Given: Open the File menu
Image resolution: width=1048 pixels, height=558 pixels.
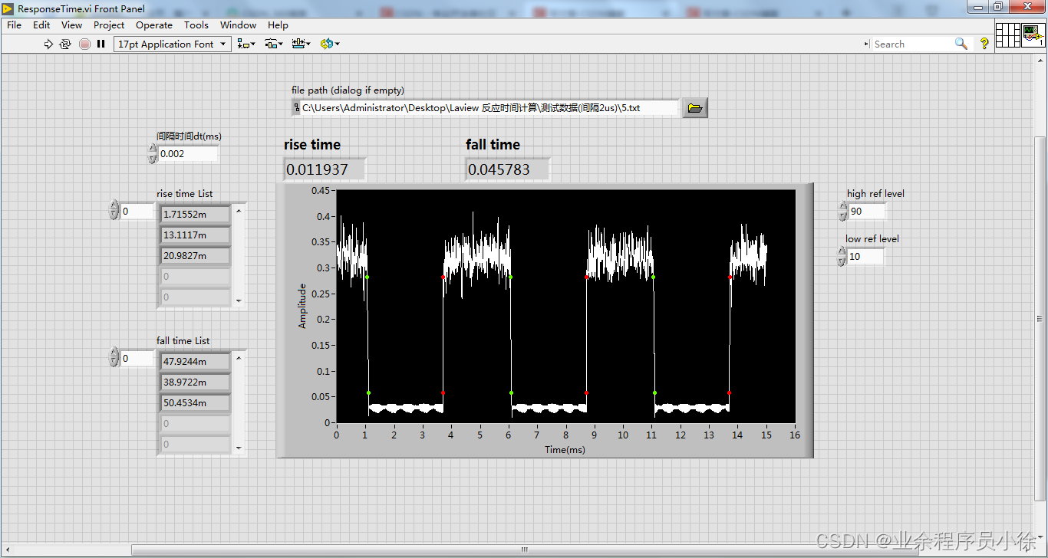Looking at the screenshot, I should pos(15,25).
